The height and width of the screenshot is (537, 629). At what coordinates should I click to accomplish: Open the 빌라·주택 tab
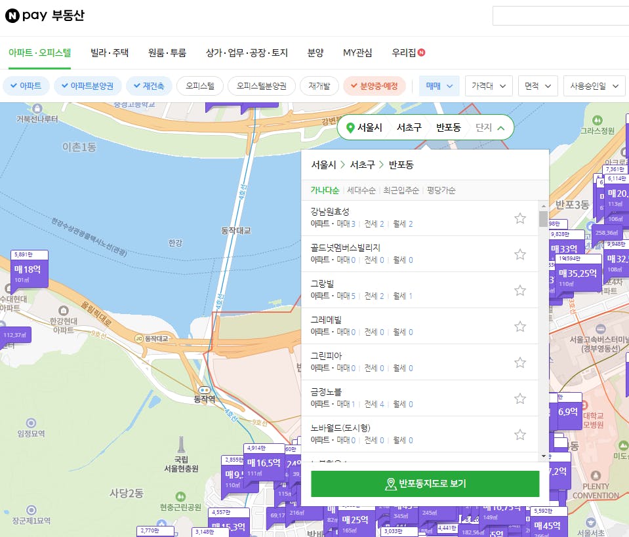point(110,52)
